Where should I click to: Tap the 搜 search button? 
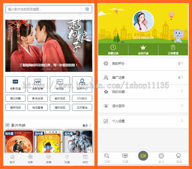point(87,9)
